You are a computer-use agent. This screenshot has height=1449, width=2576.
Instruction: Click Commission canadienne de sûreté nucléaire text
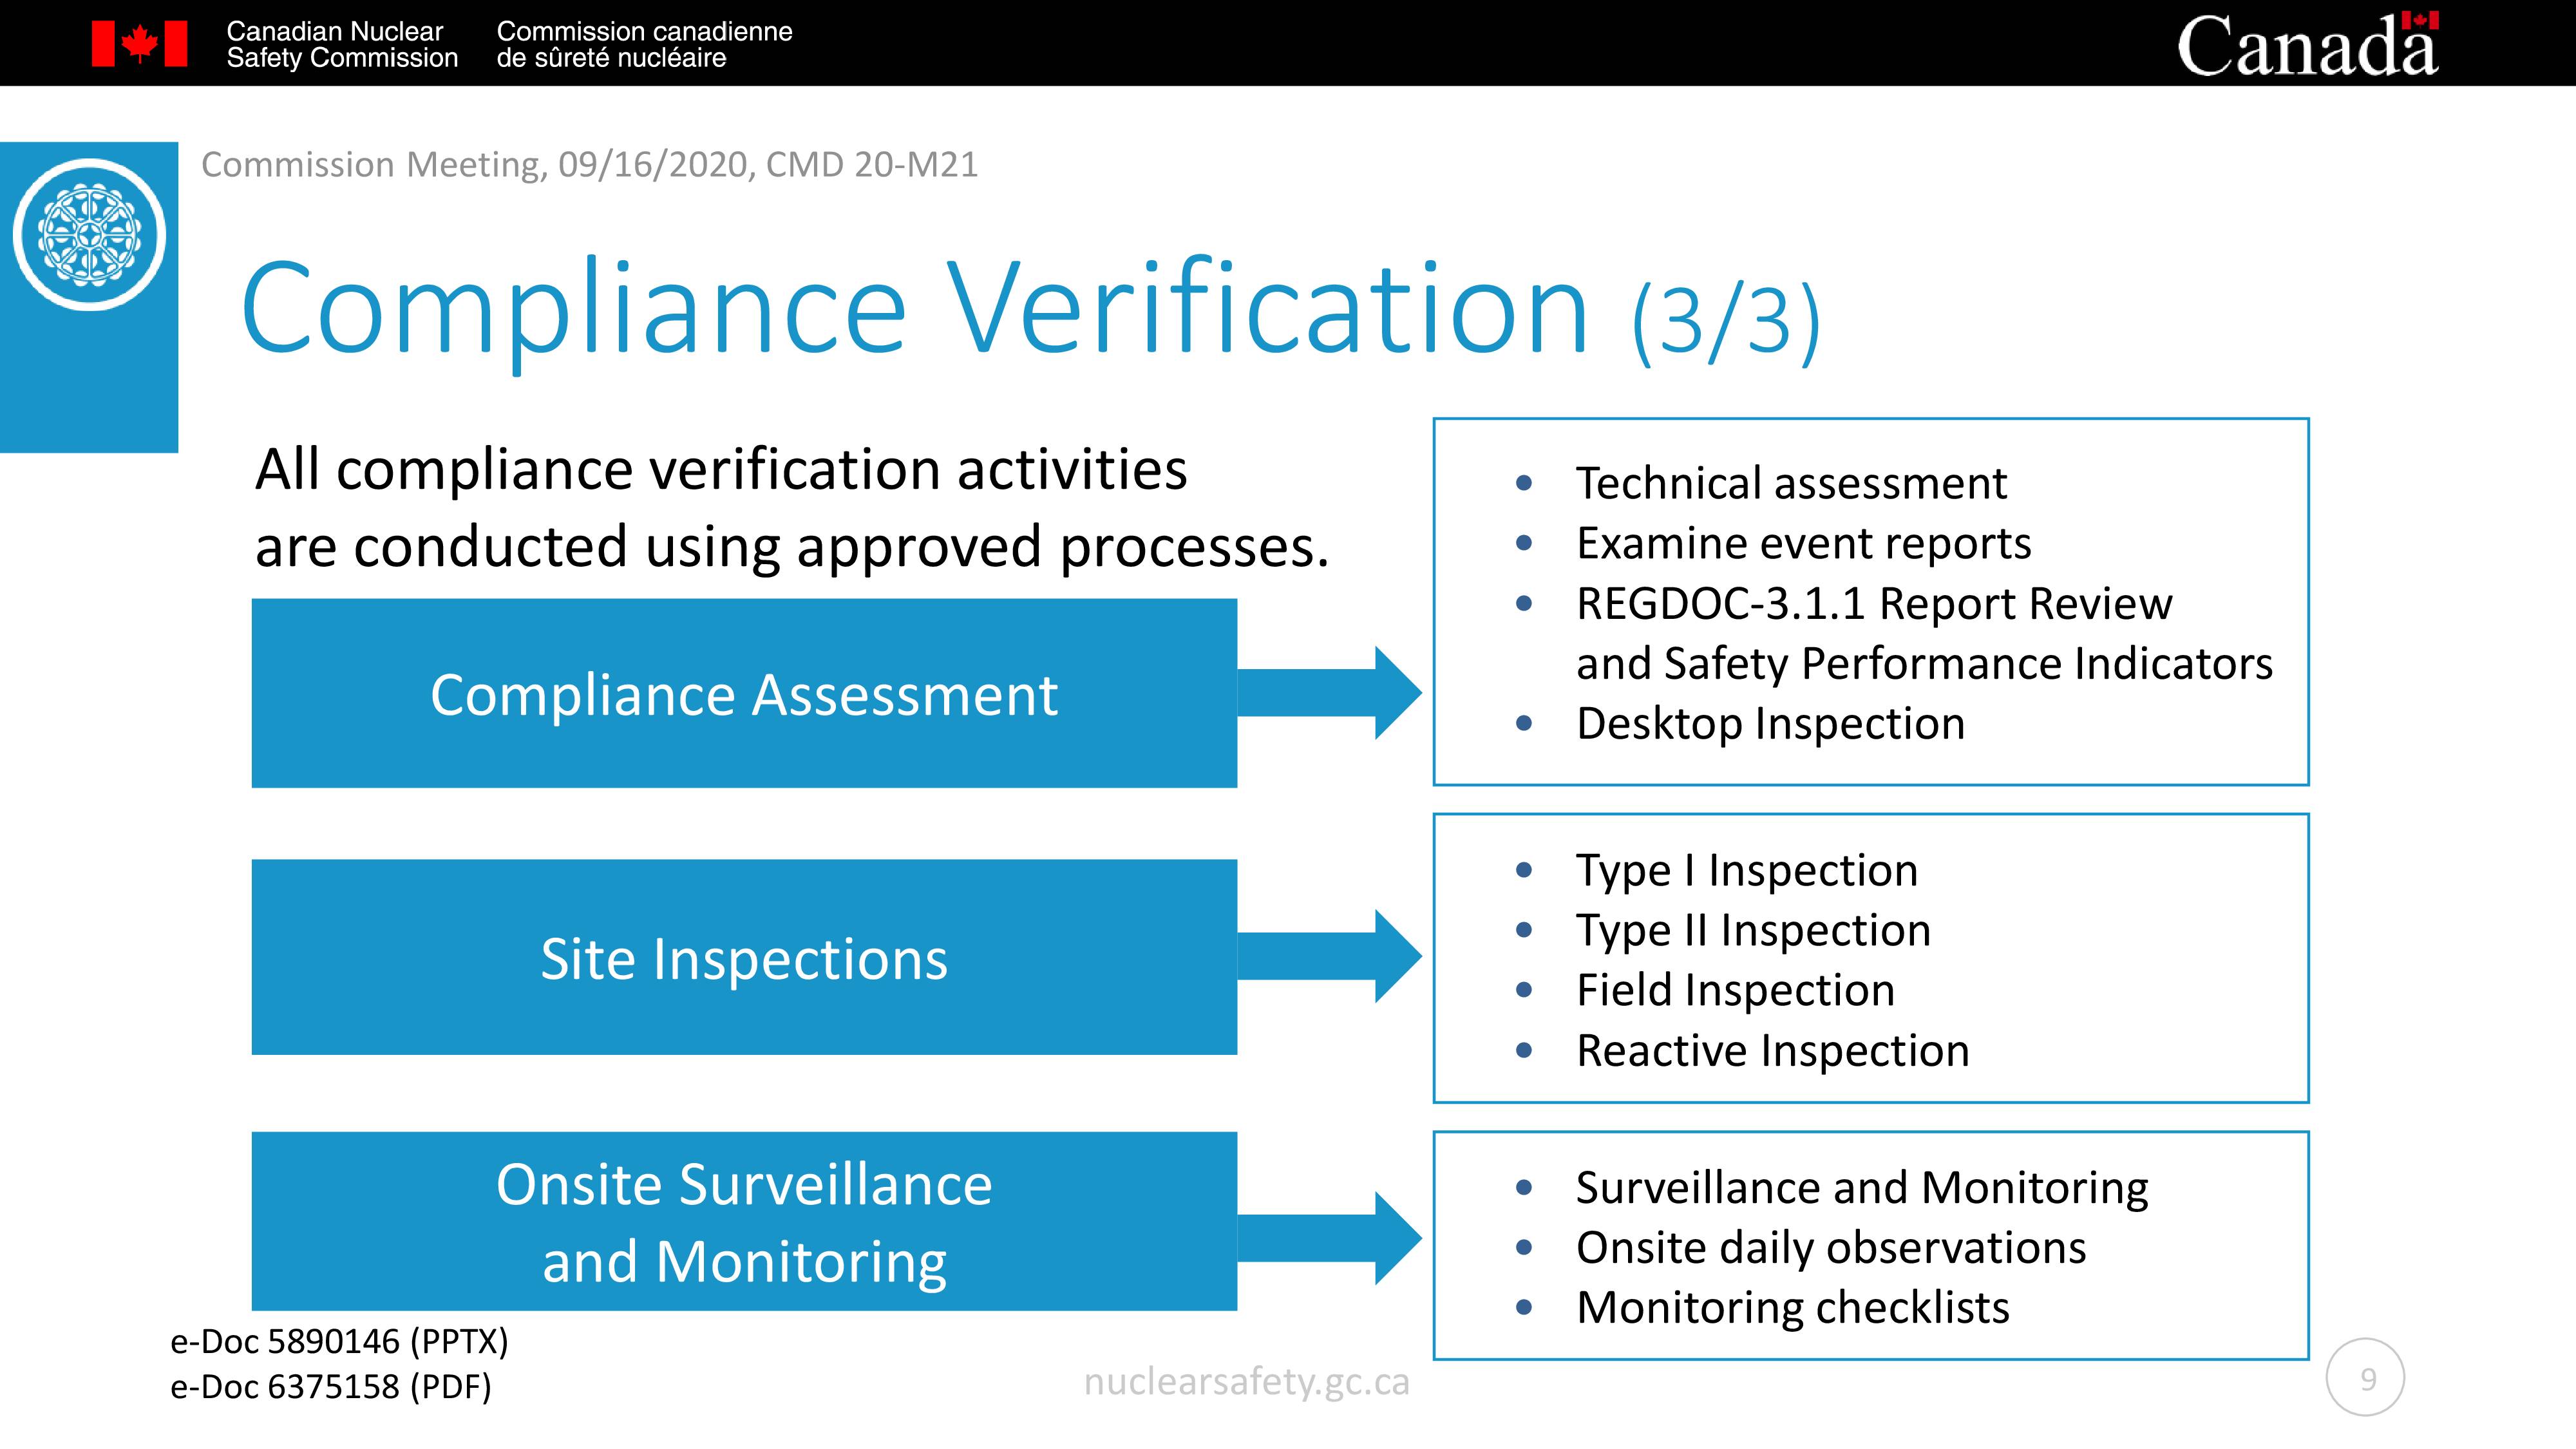click(644, 45)
